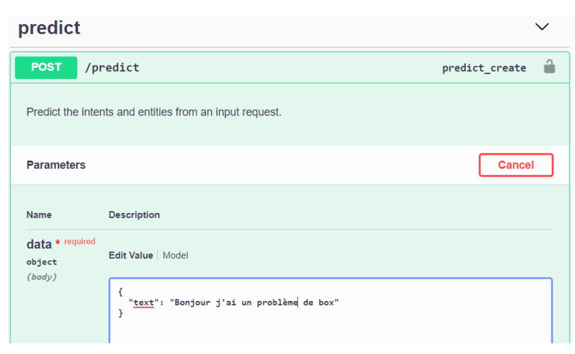The width and height of the screenshot is (575, 354).
Task: Click the endpoint description sentence
Action: pyautogui.click(x=154, y=112)
